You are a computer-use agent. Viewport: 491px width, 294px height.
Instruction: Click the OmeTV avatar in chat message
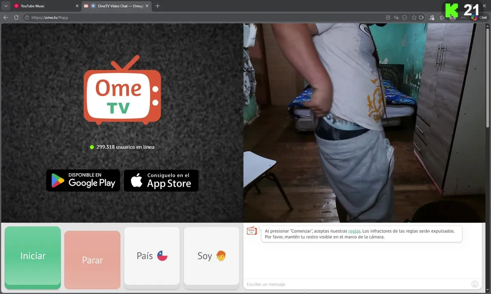pos(252,231)
